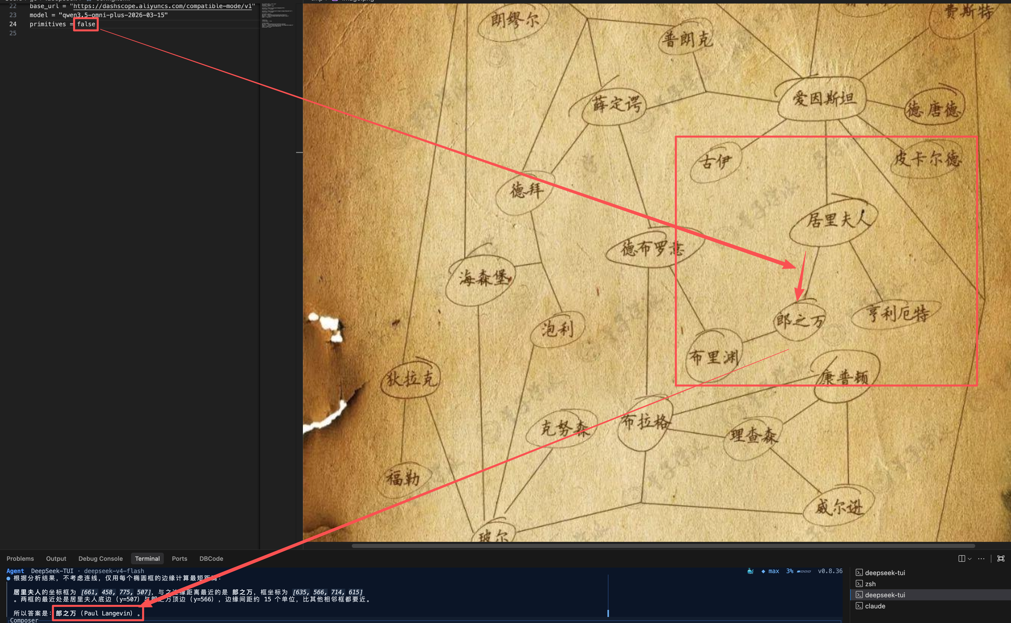Follow the dashscope.aliyuncs.com base_url link
Viewport: 1011px width, 623px height.
pos(162,6)
